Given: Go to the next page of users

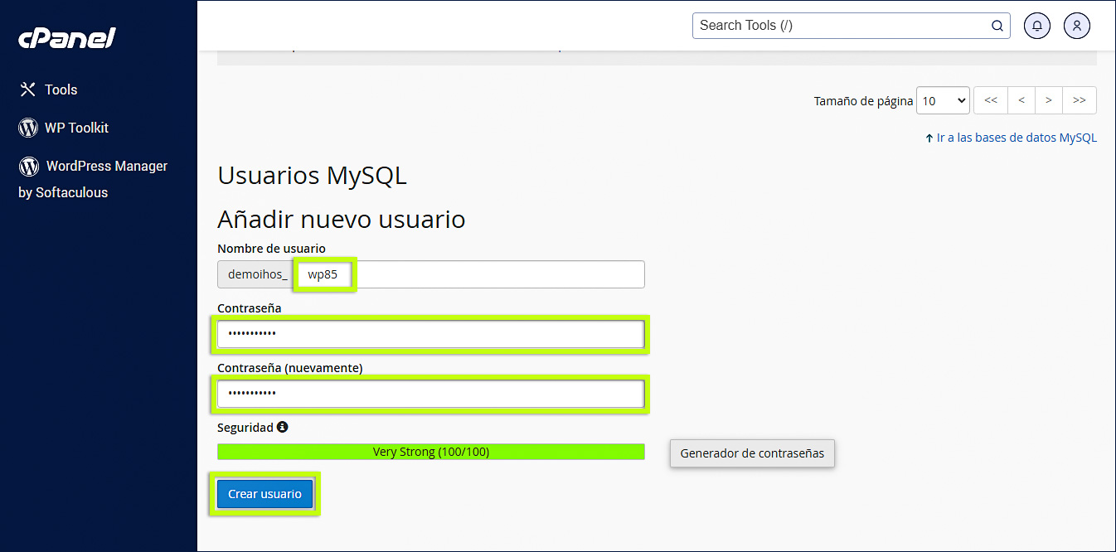Looking at the screenshot, I should click(1049, 99).
